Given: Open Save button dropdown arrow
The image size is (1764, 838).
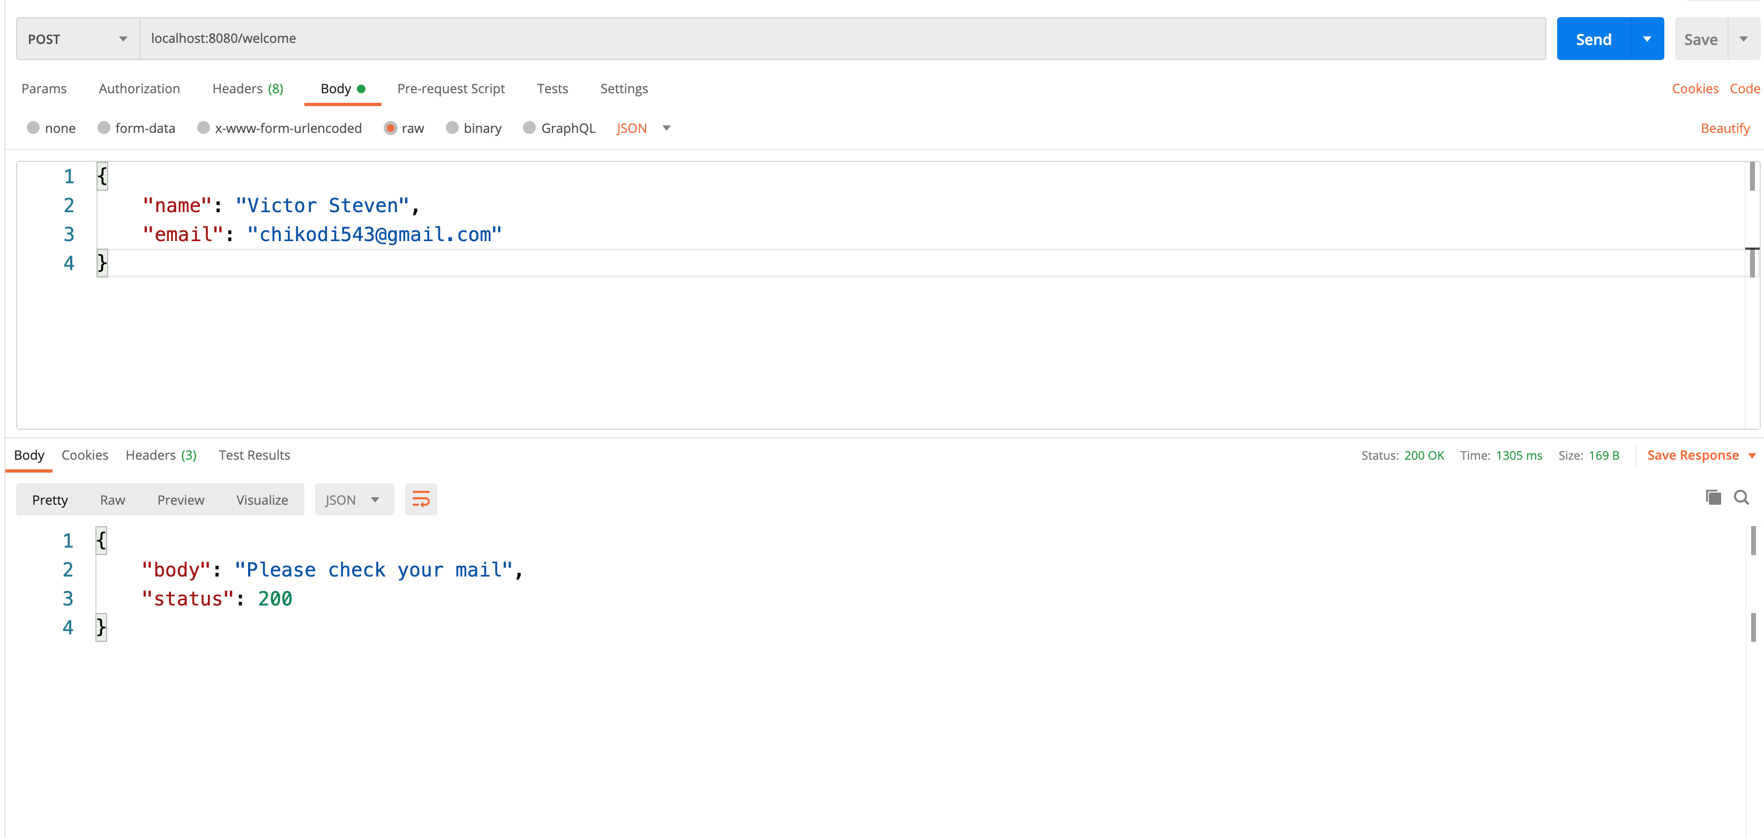Looking at the screenshot, I should point(1744,39).
